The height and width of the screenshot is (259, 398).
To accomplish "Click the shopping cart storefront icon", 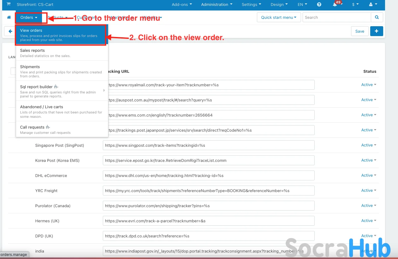I will click(8, 4).
